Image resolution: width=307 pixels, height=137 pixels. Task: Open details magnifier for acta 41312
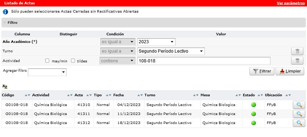[x=299, y=123]
